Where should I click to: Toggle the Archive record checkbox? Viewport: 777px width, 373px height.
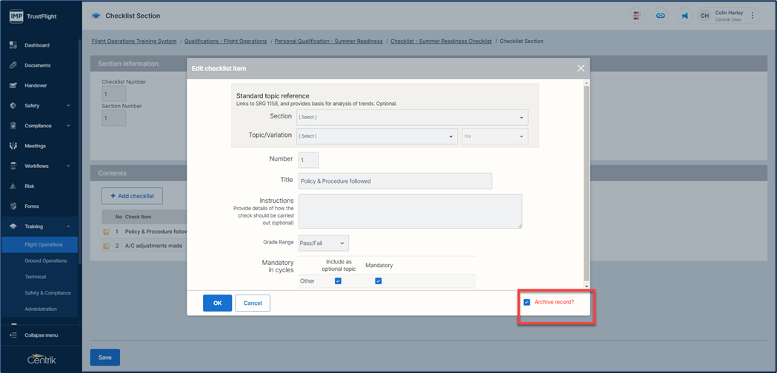(x=527, y=302)
